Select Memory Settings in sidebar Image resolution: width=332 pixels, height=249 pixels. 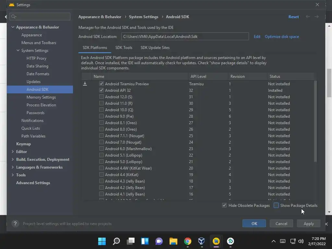pos(41,97)
